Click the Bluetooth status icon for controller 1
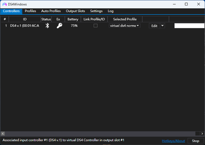The width and height of the screenshot is (205, 145). tap(47, 26)
